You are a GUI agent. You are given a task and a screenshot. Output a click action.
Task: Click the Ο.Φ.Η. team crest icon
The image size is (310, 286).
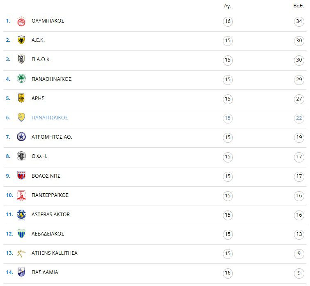21,156
